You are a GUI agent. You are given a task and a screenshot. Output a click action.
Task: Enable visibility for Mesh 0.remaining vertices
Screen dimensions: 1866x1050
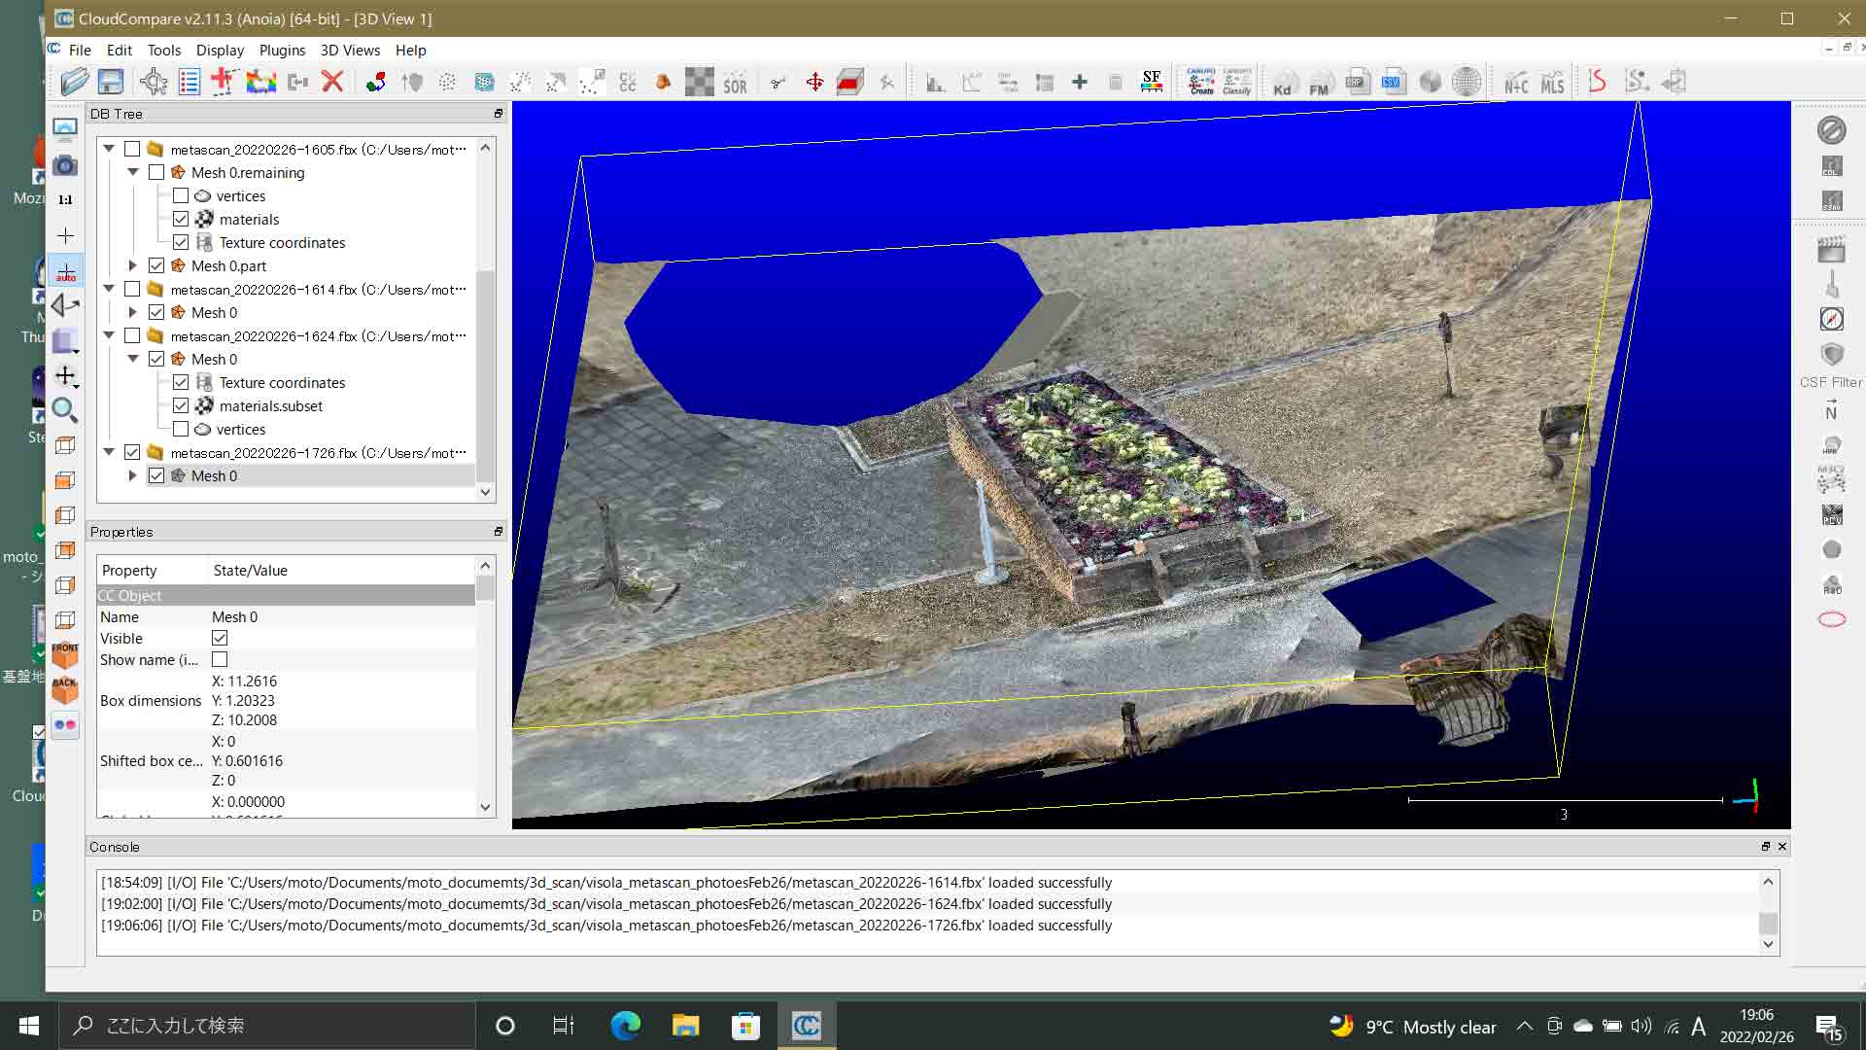click(180, 195)
